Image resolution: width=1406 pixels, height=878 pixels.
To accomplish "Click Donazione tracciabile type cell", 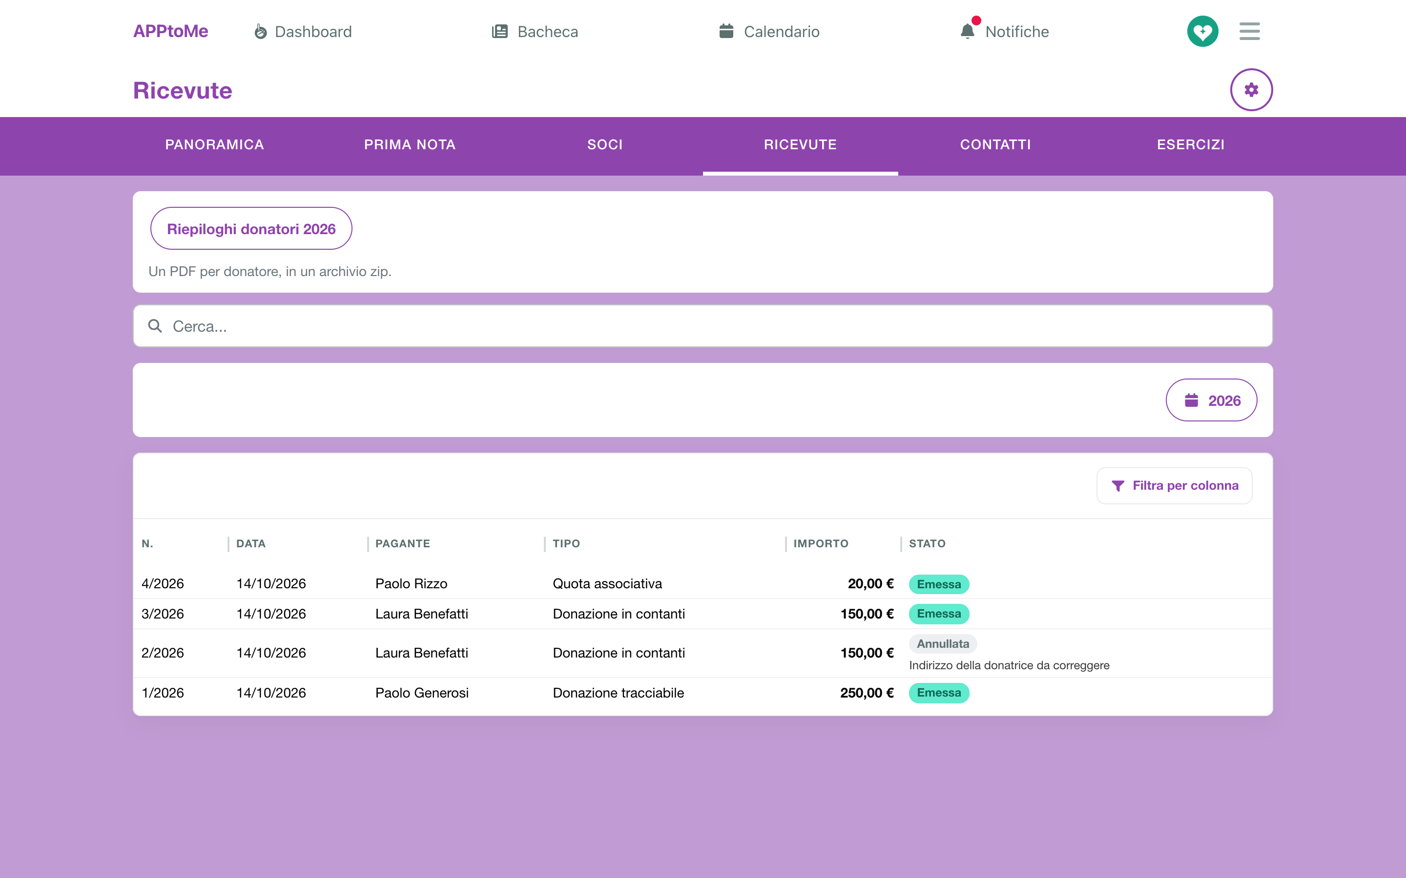I will click(618, 693).
